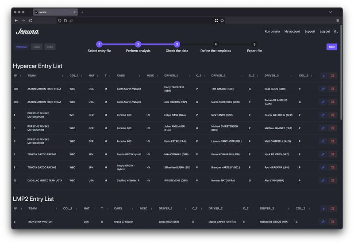Edit the Toyota Gazoo Racing number 7 entry
Screen dimensions: 354x244
(323, 154)
